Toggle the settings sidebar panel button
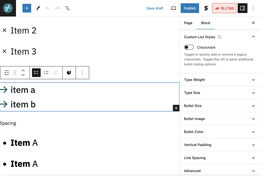The width and height of the screenshot is (261, 176). click(x=242, y=8)
